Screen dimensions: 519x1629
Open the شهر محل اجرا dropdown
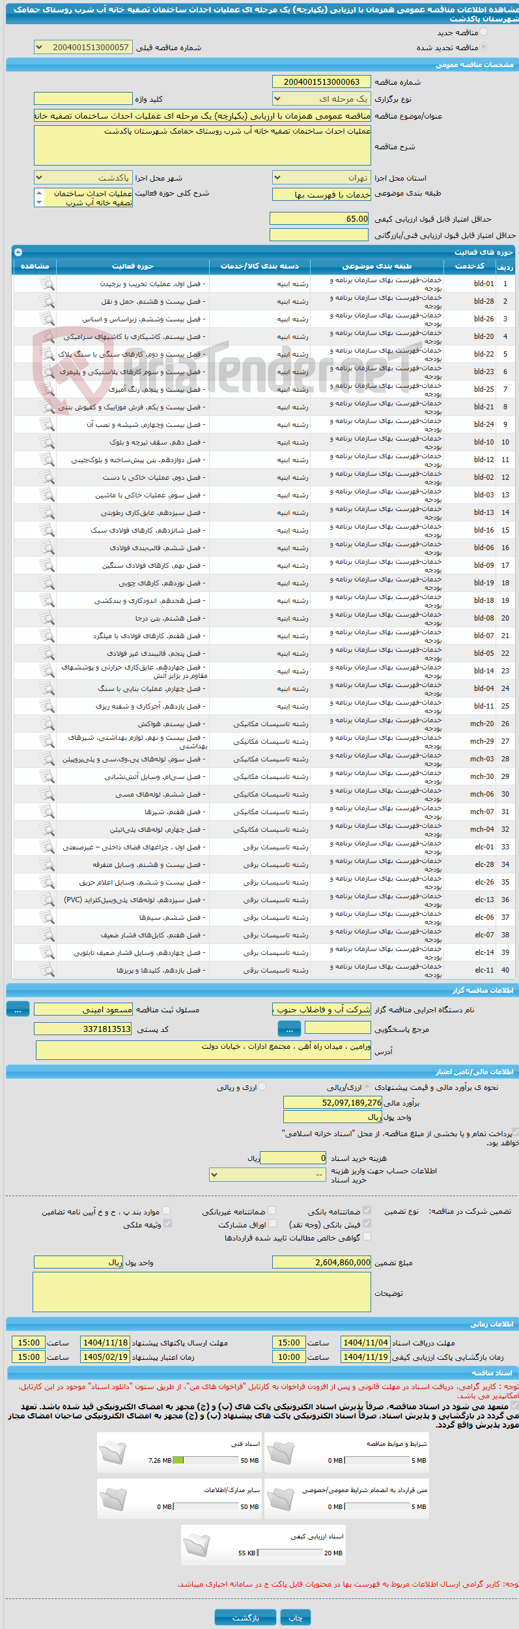[83, 178]
